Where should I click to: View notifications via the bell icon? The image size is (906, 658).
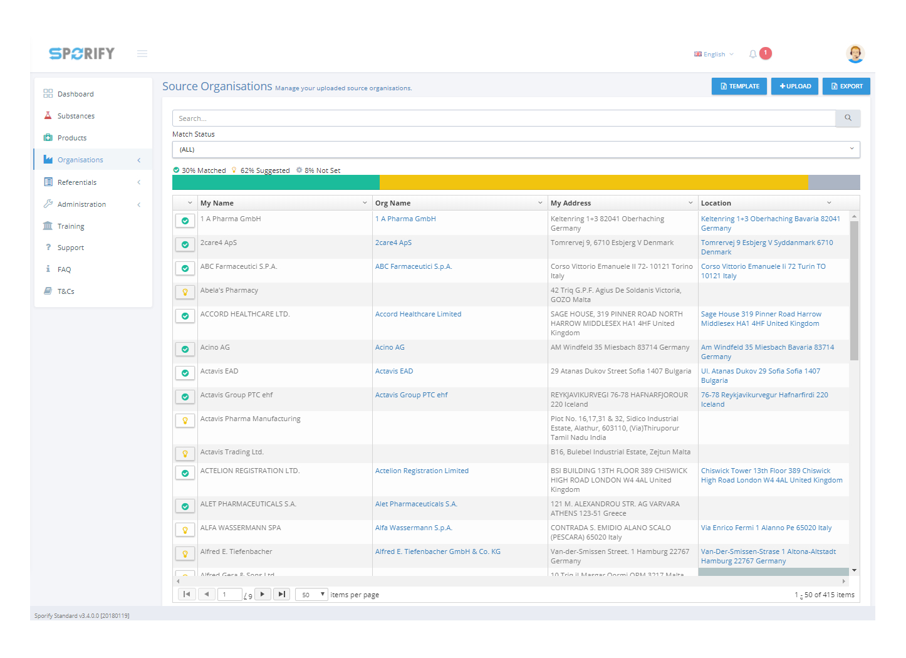click(x=752, y=53)
